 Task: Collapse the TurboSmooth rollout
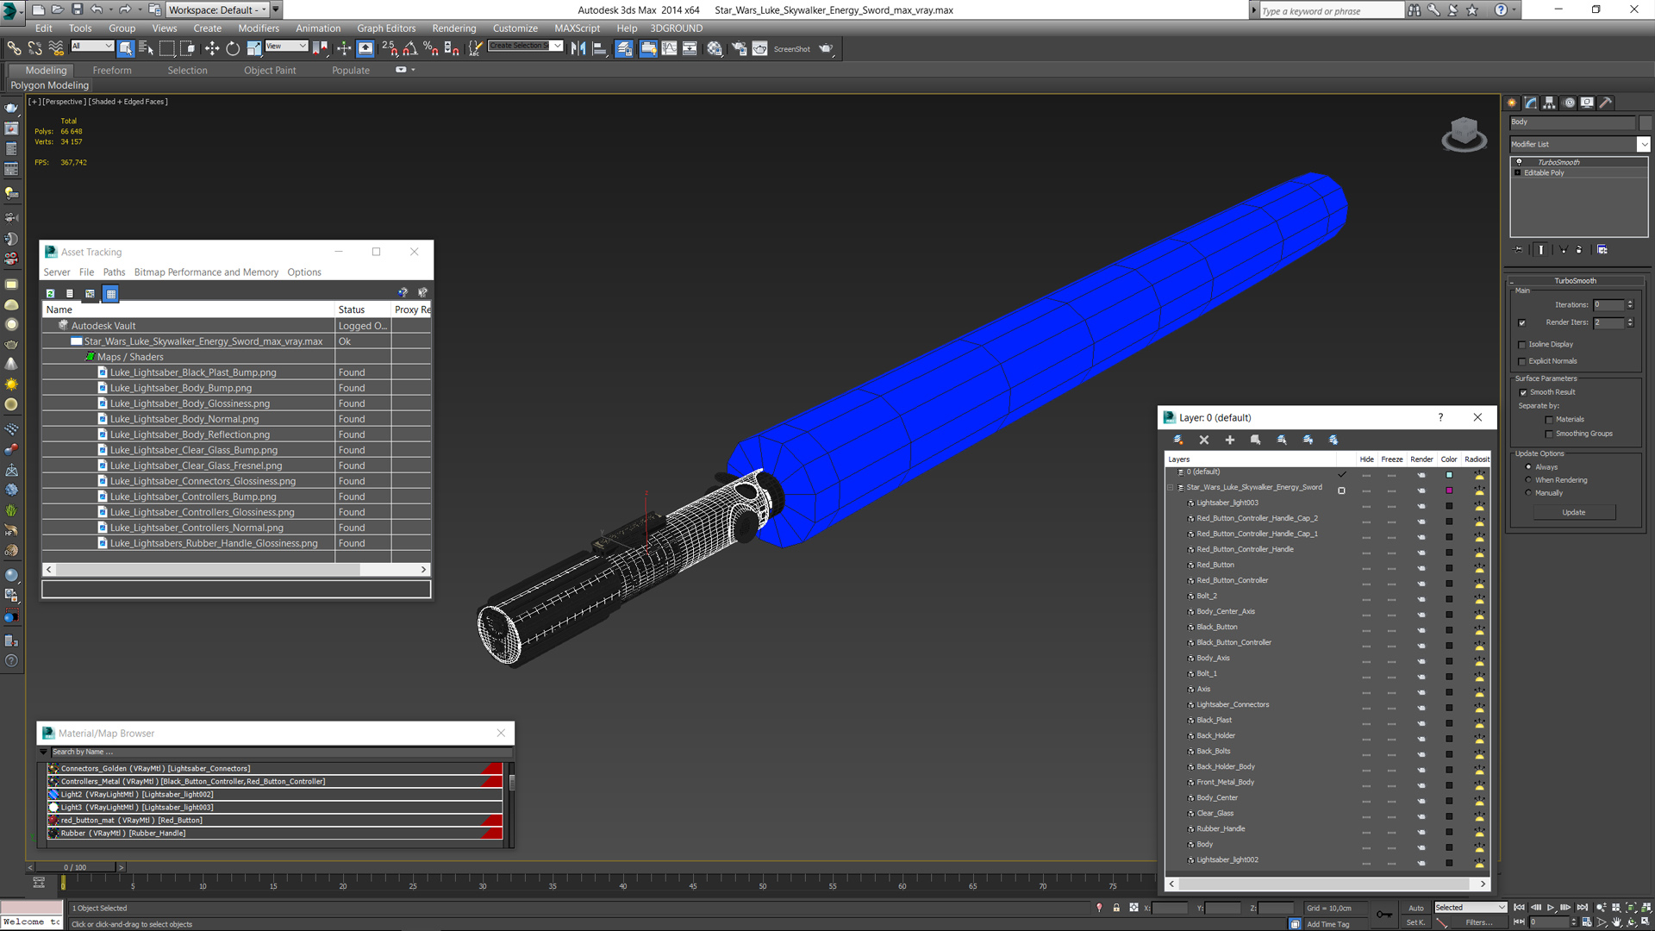coord(1575,281)
